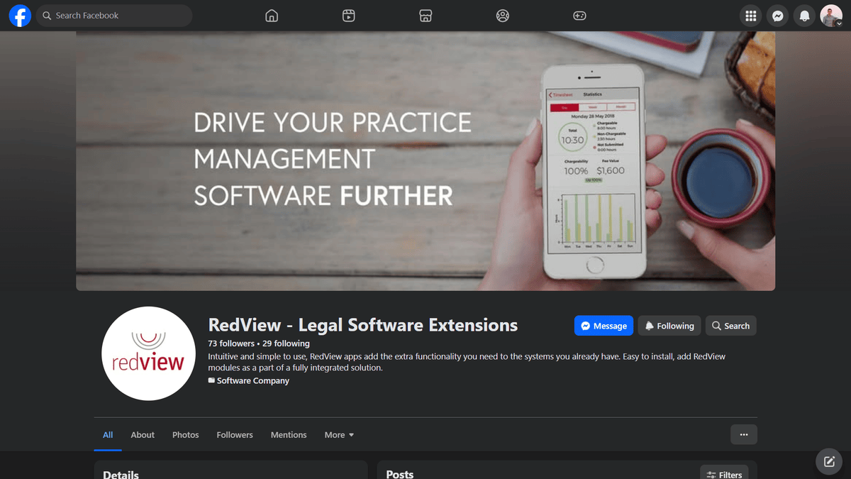Click the Following button
Screen dimensions: 851x479
click(669, 326)
